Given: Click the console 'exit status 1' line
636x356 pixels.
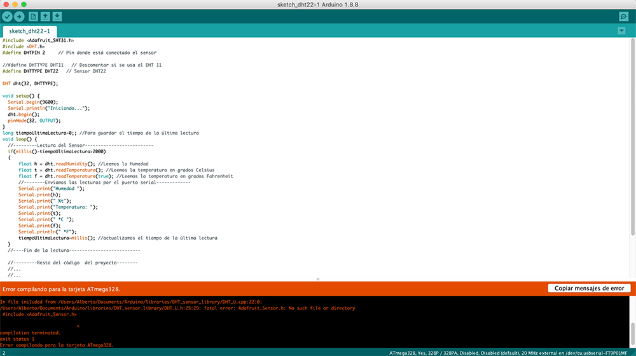Looking at the screenshot, I should [17, 339].
